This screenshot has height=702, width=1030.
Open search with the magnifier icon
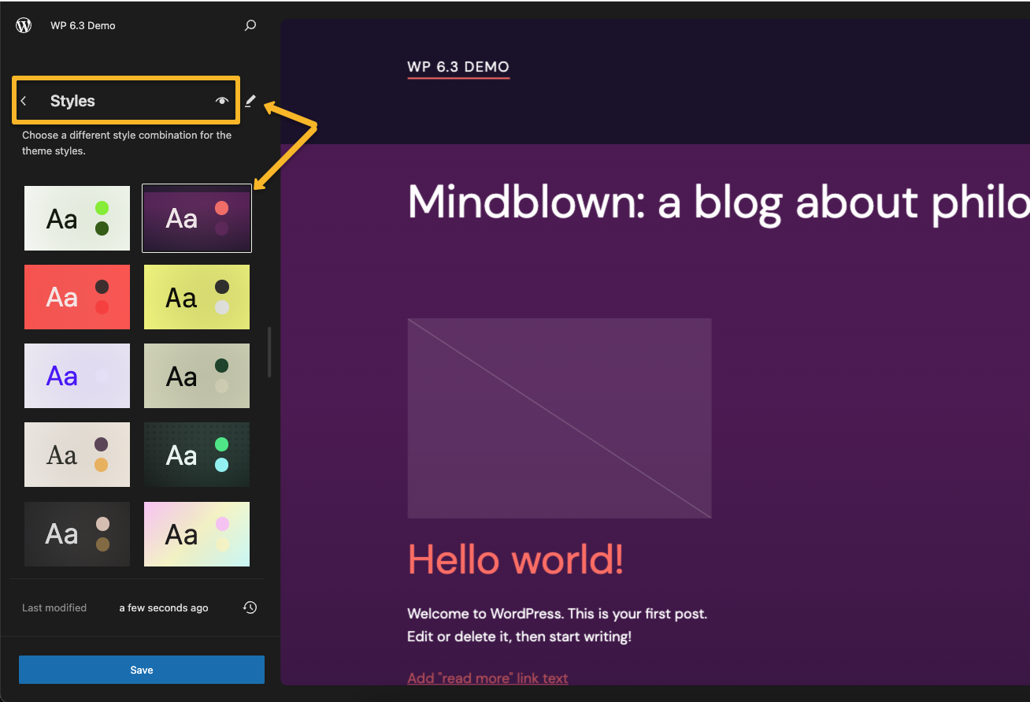coord(250,24)
